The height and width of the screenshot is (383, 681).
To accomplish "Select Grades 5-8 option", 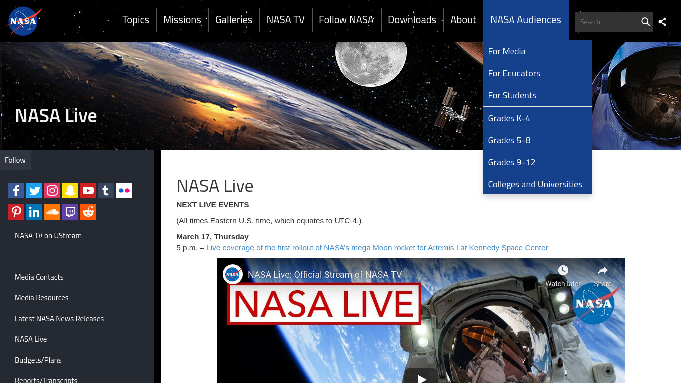I will pyautogui.click(x=537, y=140).
